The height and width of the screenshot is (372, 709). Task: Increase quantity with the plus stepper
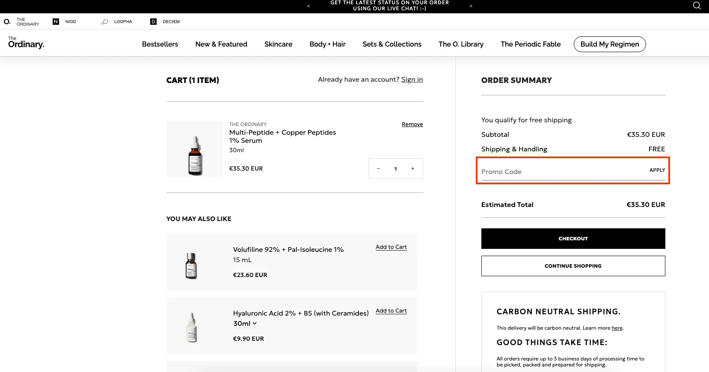point(412,168)
